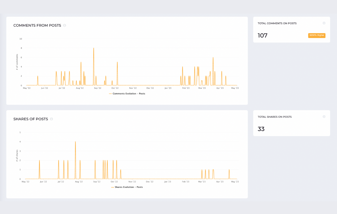Click Comments From Posts heading
The height and width of the screenshot is (214, 337).
pyautogui.click(x=37, y=25)
